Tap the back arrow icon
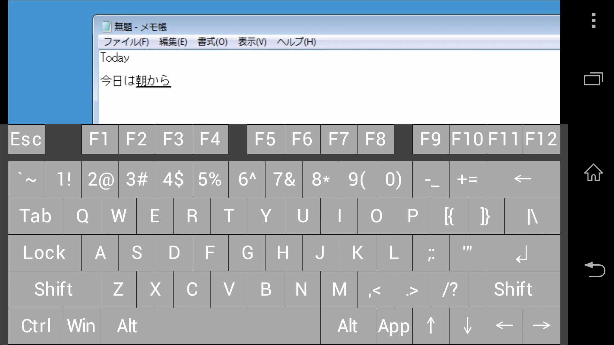This screenshot has width=614, height=345. point(595,269)
